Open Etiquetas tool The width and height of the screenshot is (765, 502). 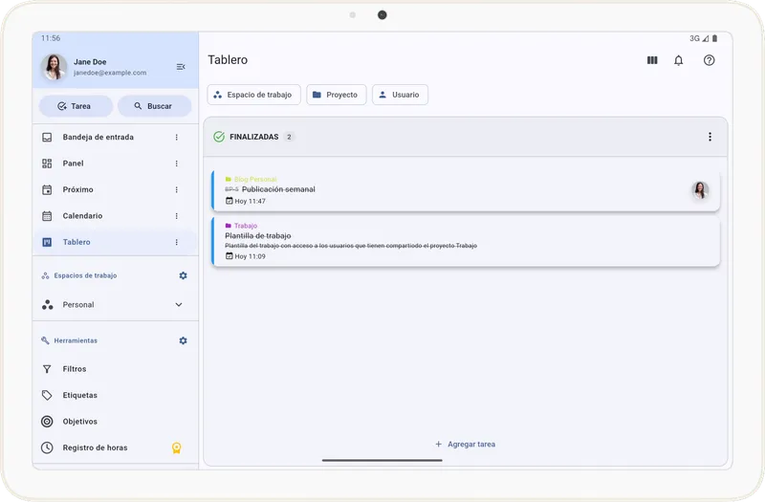(115, 395)
